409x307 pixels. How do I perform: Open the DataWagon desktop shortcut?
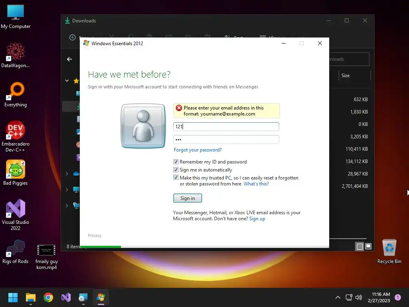point(16,56)
